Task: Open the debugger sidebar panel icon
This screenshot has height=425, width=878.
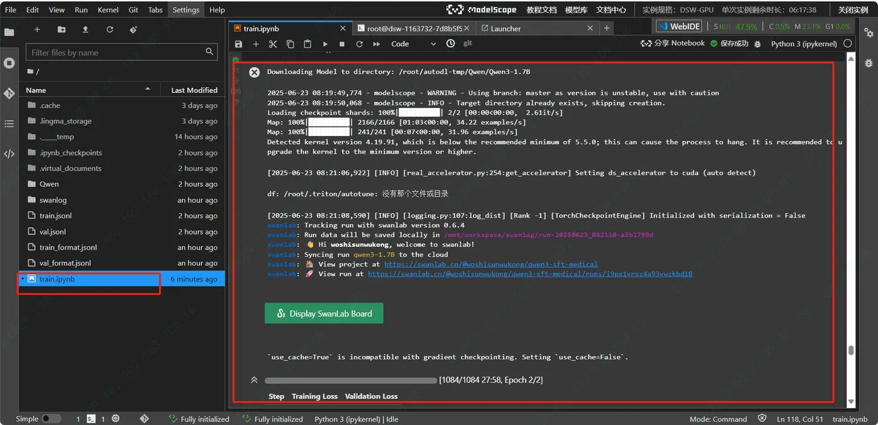Action: (869, 63)
